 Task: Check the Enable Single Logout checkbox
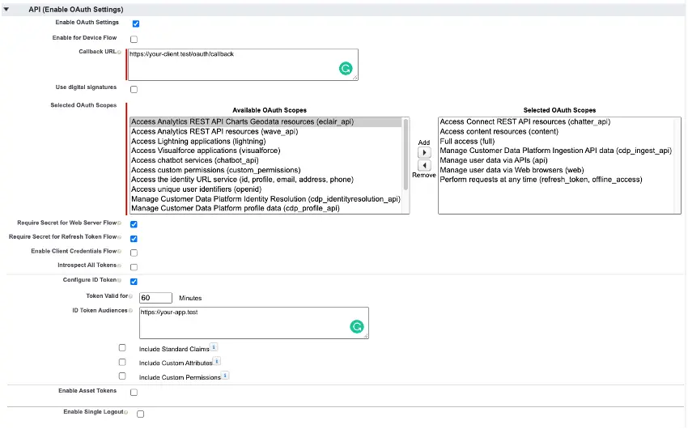141,414
